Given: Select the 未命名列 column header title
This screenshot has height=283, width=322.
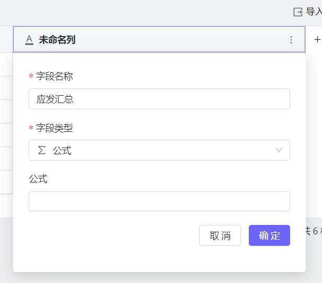Looking at the screenshot, I should click(x=57, y=40).
